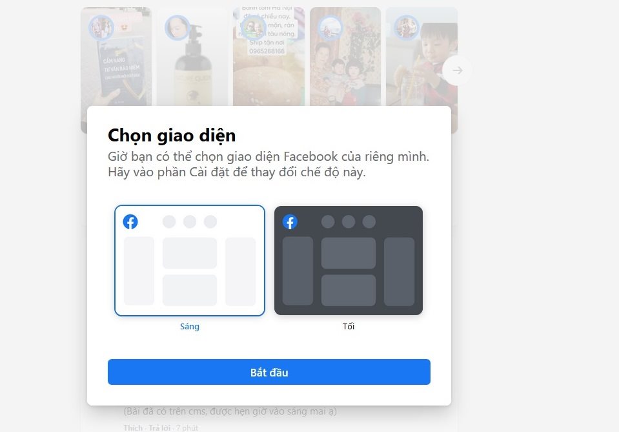Click profile avatar on first story
The image size is (619, 432).
coord(101,28)
